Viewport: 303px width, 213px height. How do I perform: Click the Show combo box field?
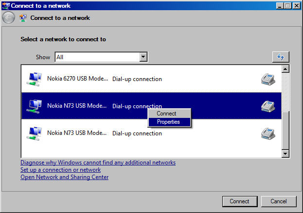coord(97,57)
